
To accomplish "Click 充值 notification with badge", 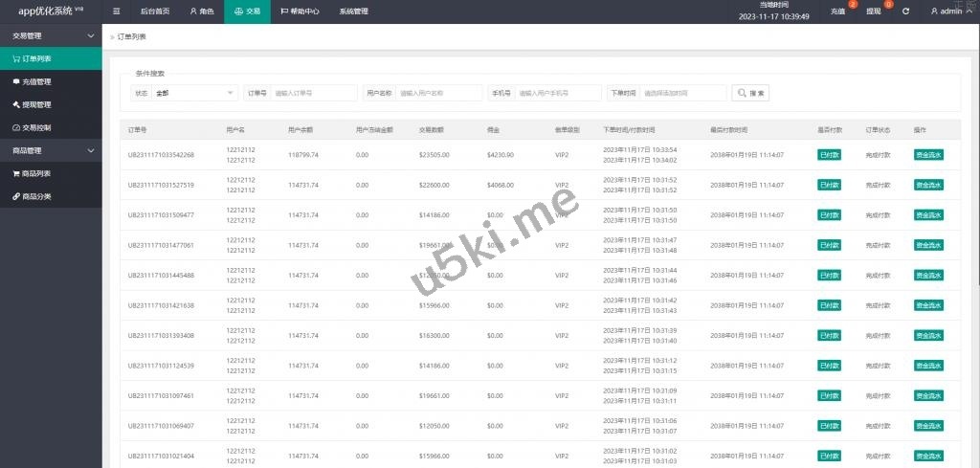I will [839, 11].
